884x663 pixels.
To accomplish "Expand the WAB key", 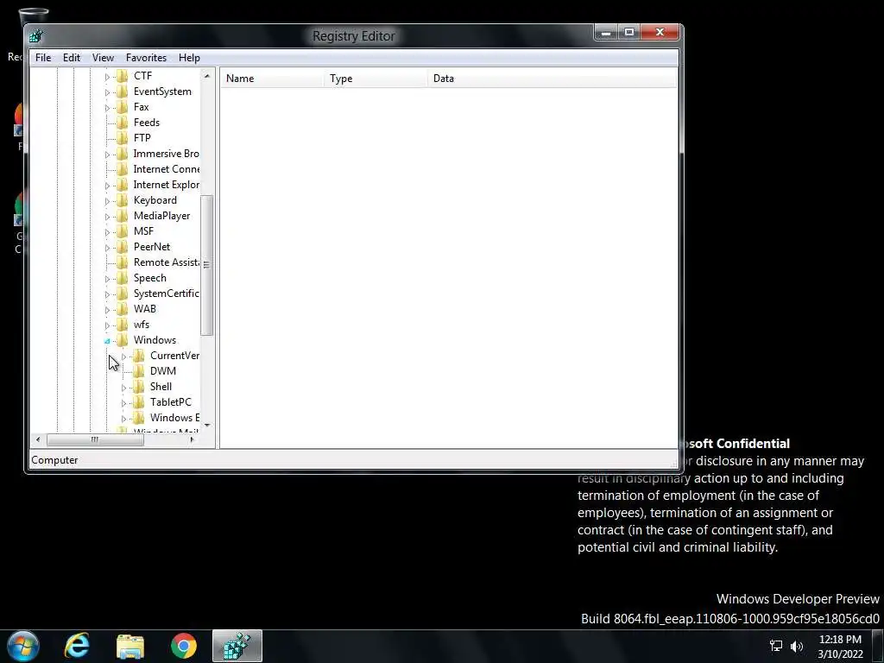I will 107,310.
